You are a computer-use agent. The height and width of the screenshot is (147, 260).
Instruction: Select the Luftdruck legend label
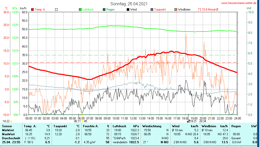[88, 10]
